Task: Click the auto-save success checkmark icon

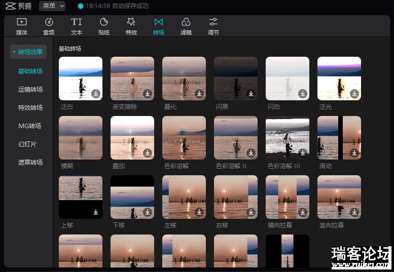Action: pos(81,6)
